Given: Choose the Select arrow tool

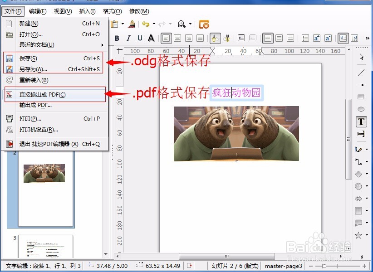Looking at the screenshot, I should pyautogui.click(x=361, y=57).
